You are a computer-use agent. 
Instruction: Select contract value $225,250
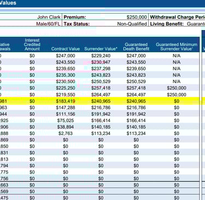coord(66,88)
